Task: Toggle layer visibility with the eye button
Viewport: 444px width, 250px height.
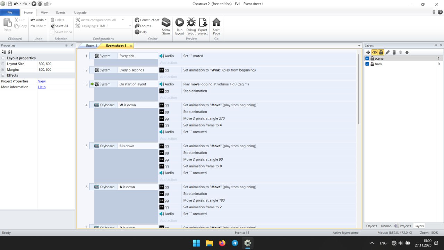Action: point(375,52)
